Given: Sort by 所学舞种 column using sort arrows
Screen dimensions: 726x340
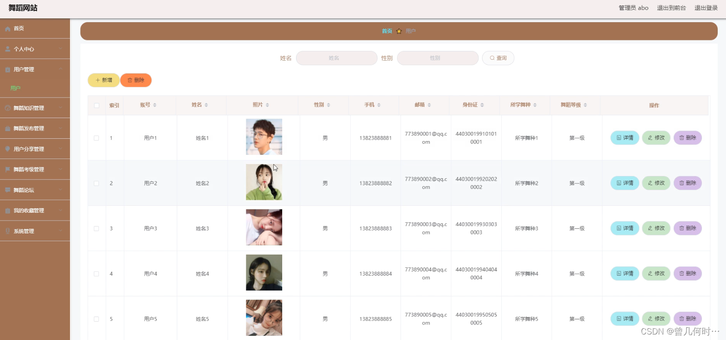Looking at the screenshot, I should pos(535,105).
